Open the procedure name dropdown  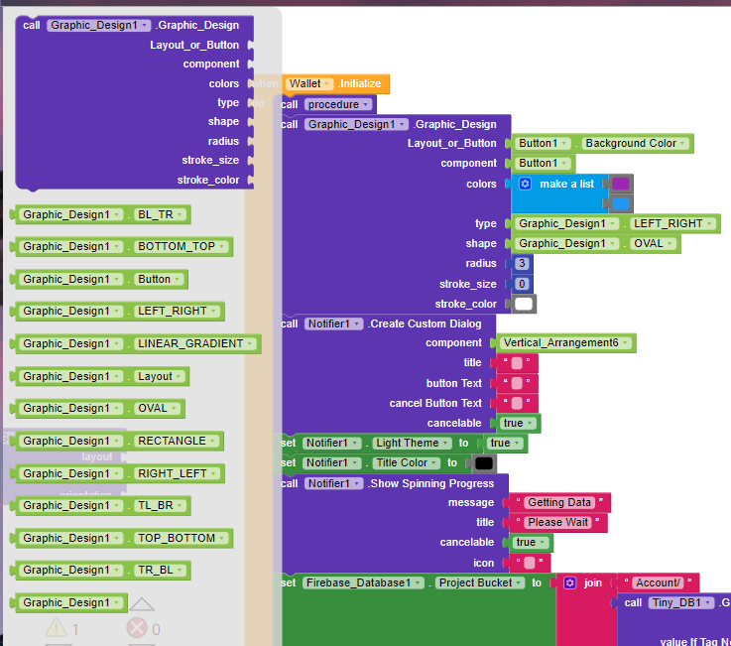click(x=337, y=104)
